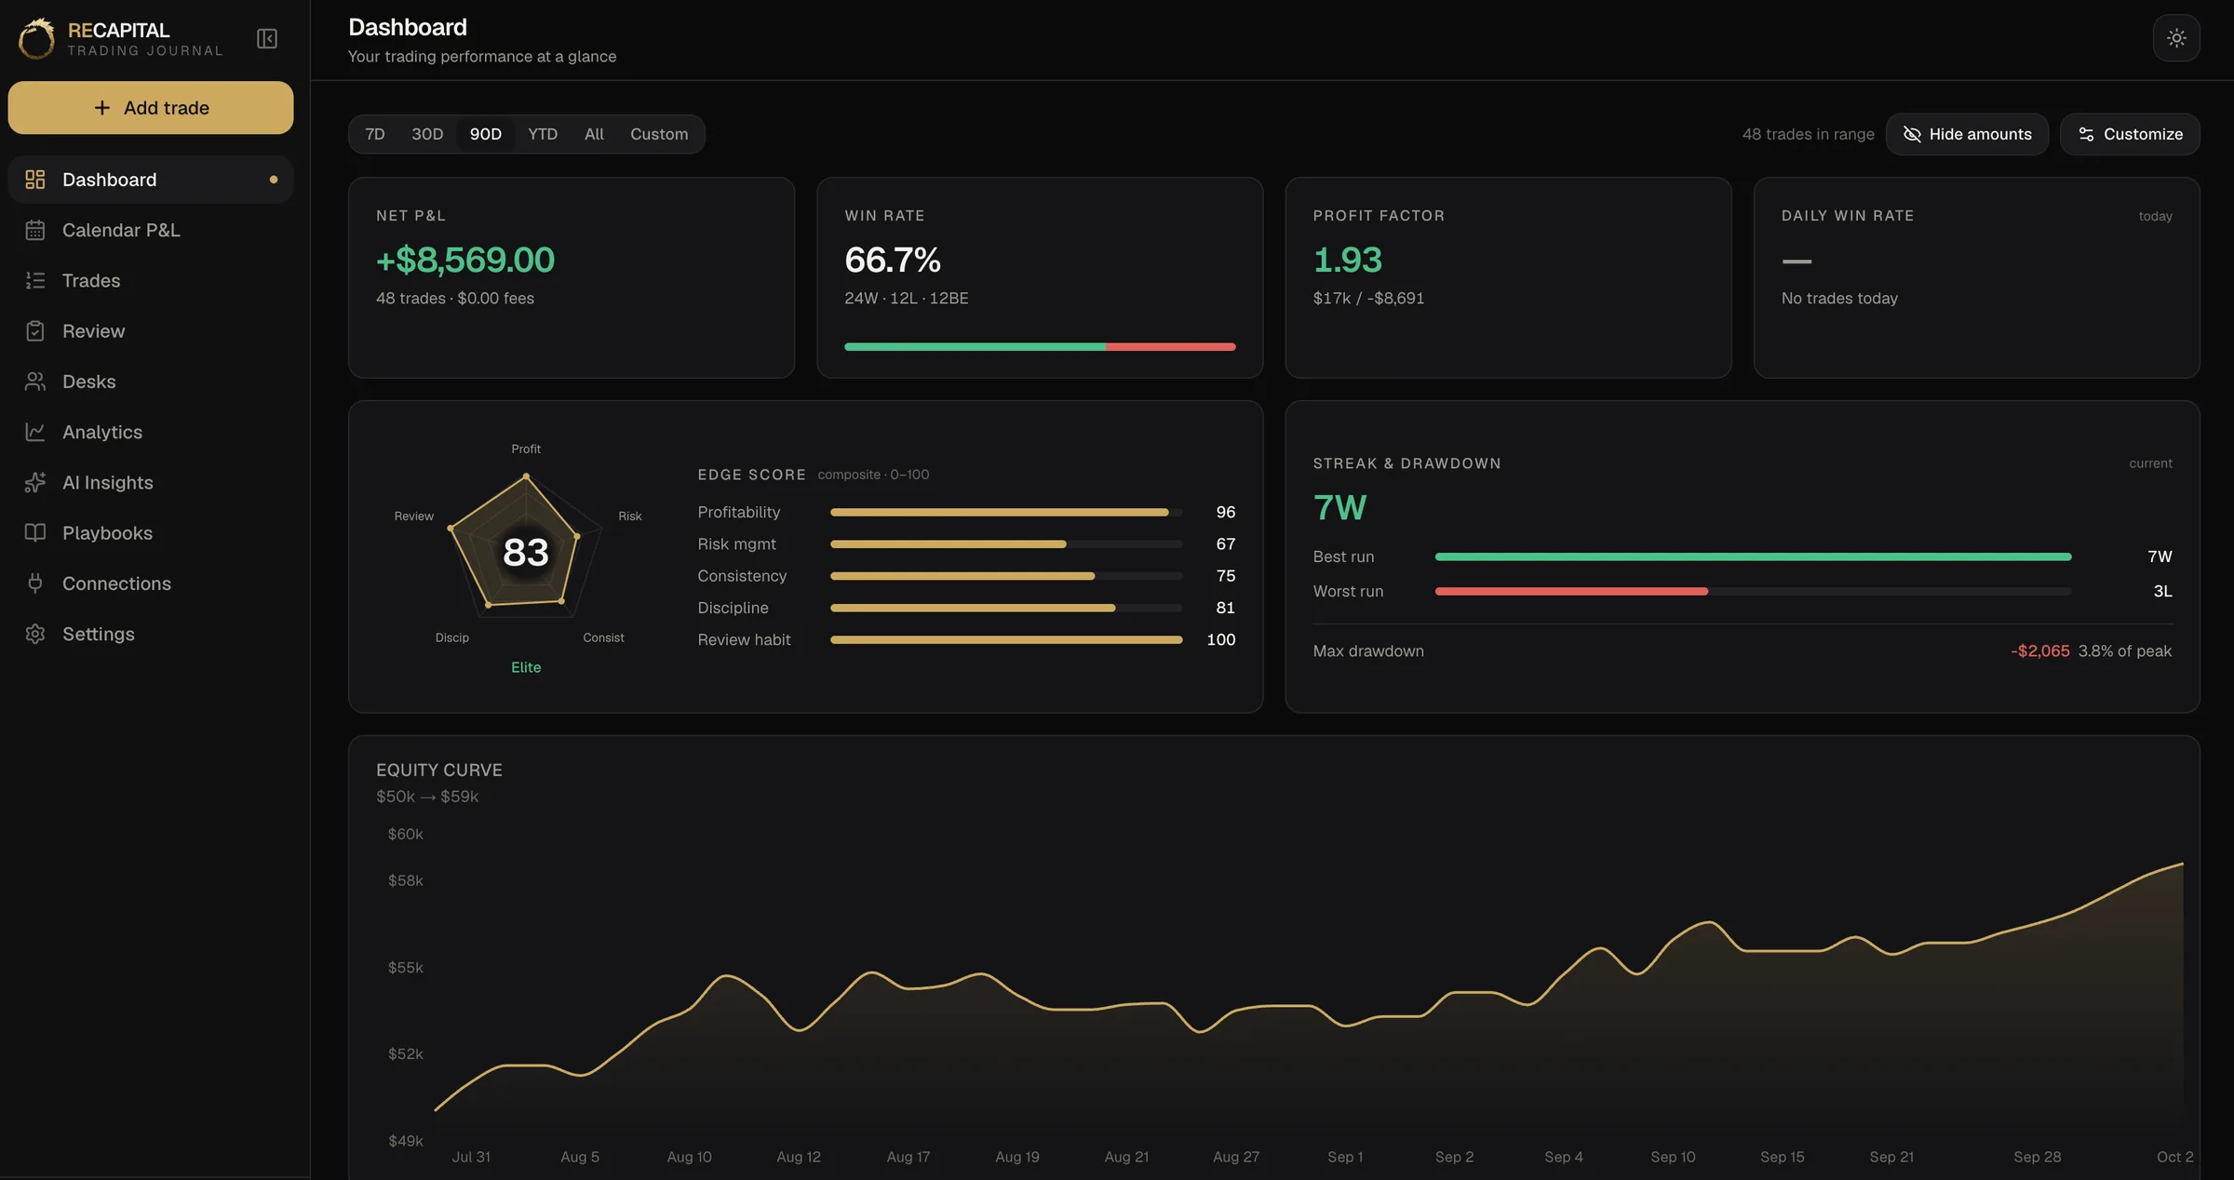Click the Playbooks book icon
The width and height of the screenshot is (2234, 1180).
(x=35, y=532)
